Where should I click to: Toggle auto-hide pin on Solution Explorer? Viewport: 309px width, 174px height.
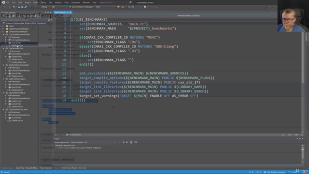pos(48,13)
